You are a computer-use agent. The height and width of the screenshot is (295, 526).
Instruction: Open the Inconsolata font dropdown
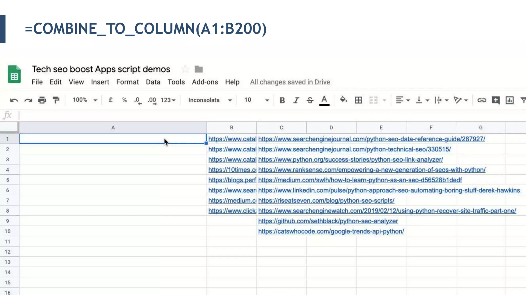pyautogui.click(x=210, y=100)
